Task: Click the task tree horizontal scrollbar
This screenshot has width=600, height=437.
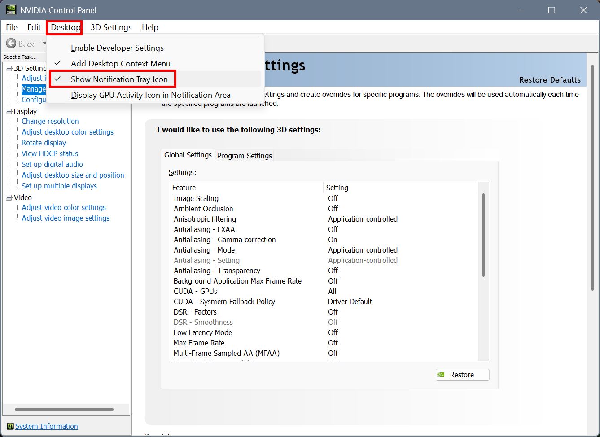Action: pyautogui.click(x=64, y=409)
